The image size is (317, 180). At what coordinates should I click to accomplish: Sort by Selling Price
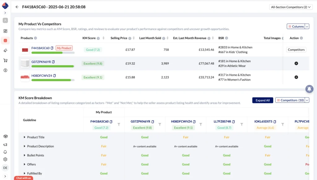(134, 38)
